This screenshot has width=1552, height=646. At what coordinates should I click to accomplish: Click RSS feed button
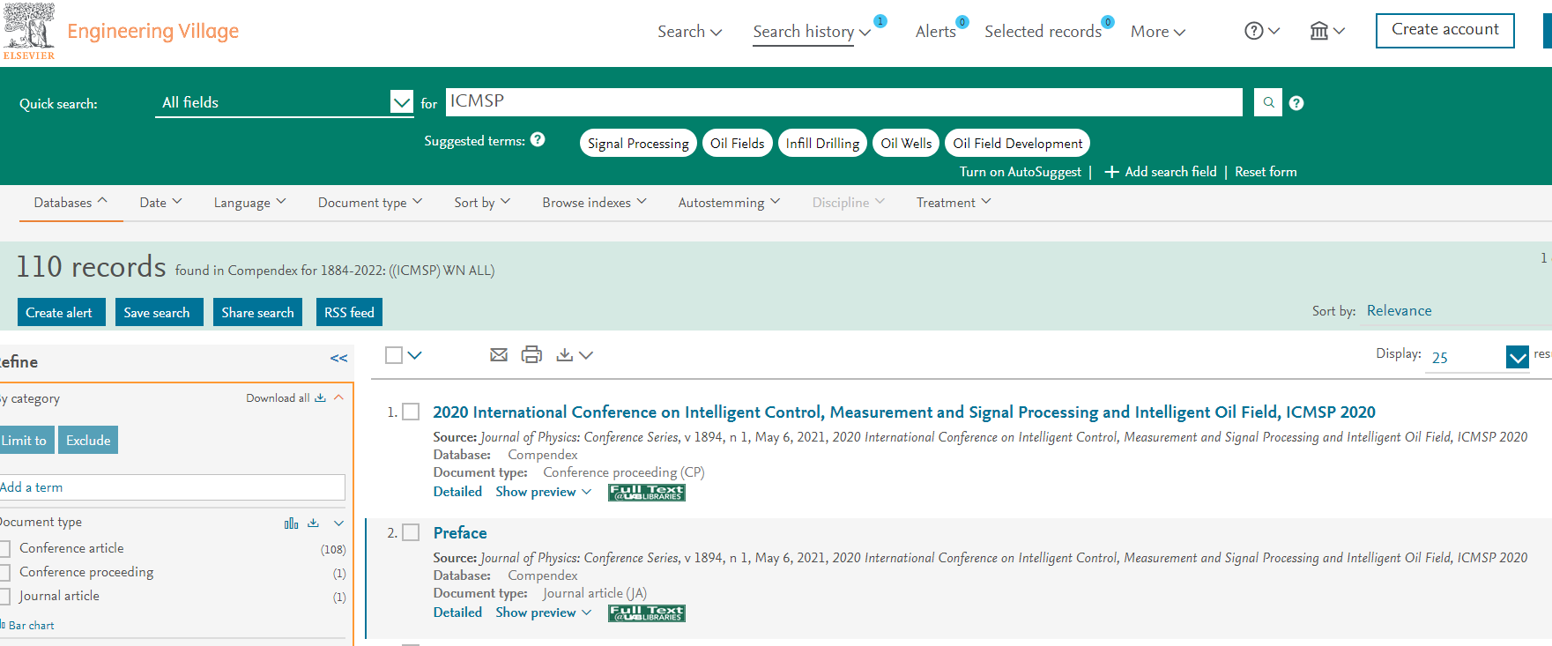349,312
